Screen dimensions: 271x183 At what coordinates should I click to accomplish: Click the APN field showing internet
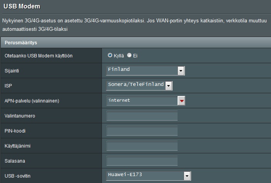click(142, 101)
